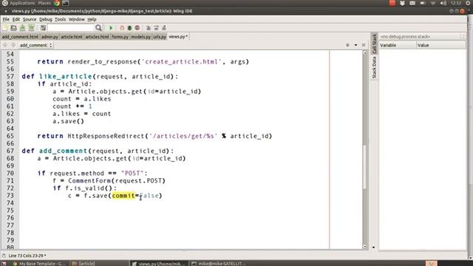Select the views.py tab

[178, 37]
